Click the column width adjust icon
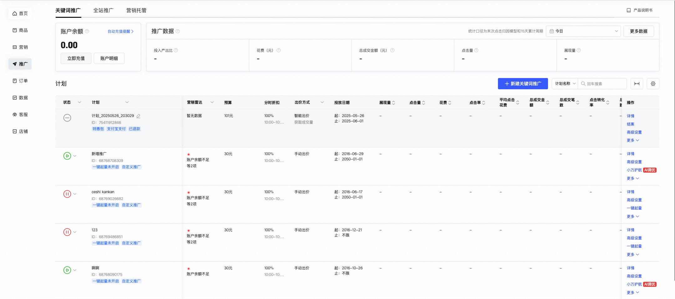The height and width of the screenshot is (299, 675). click(x=637, y=84)
